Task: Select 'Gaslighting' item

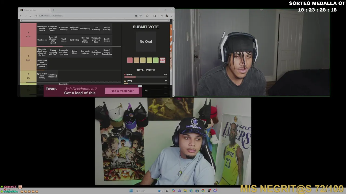Action: coord(85,28)
